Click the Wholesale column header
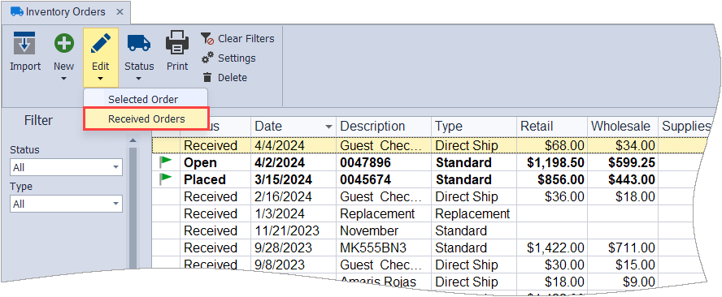 (622, 127)
